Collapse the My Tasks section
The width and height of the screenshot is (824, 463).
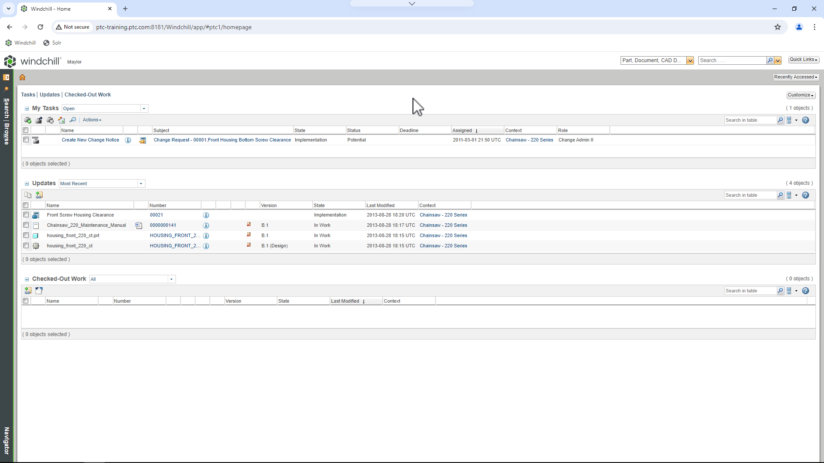[x=27, y=109]
